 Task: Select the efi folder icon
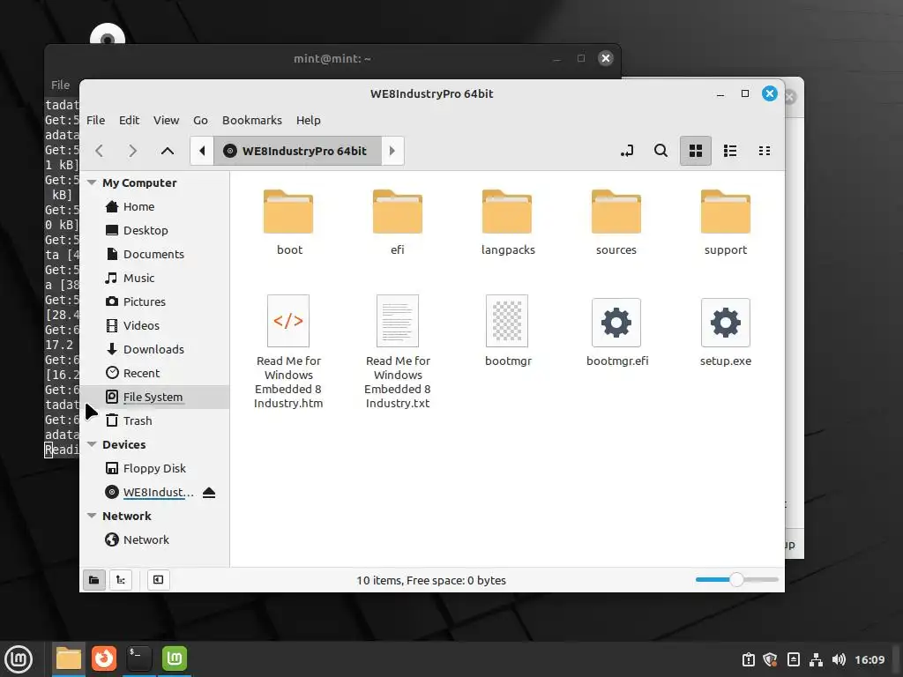coord(398,212)
